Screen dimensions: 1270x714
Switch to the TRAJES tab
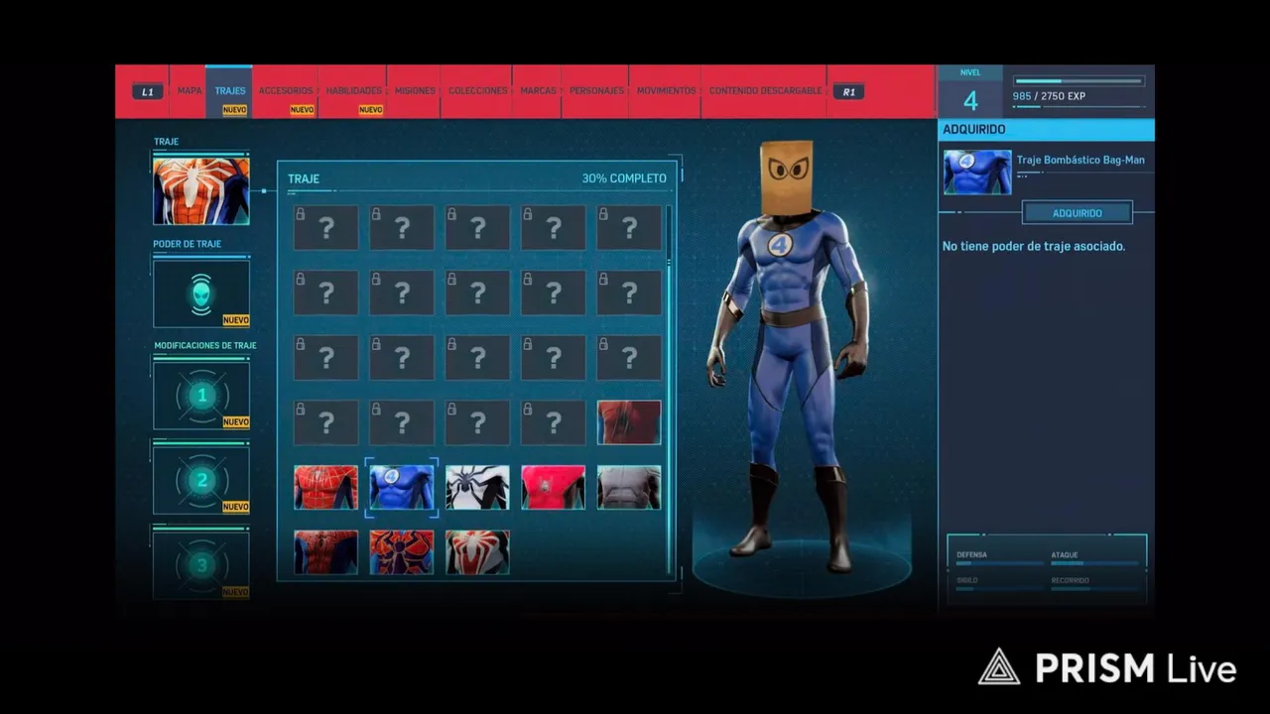coord(229,91)
